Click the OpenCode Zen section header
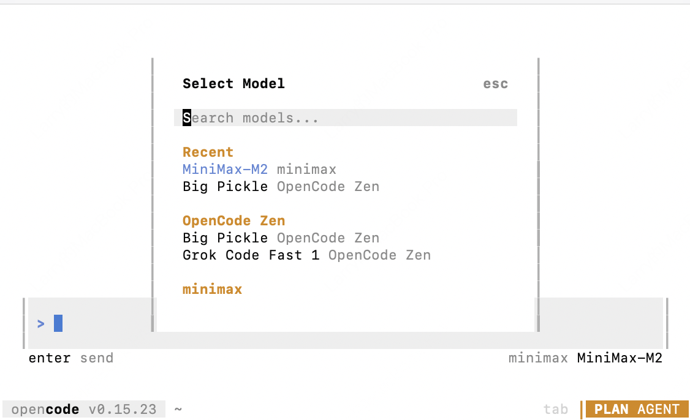This screenshot has height=420, width=690. click(x=233, y=220)
